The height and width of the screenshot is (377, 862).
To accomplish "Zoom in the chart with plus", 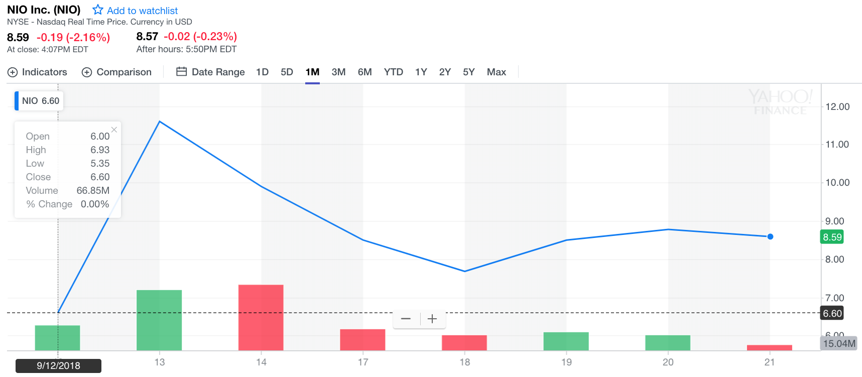I will [432, 319].
